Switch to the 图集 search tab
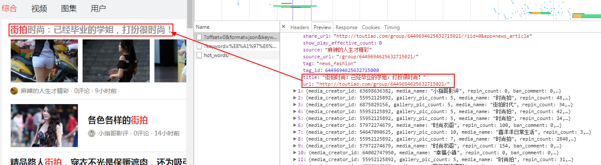Image resolution: width=601 pixels, height=165 pixels. (69, 8)
